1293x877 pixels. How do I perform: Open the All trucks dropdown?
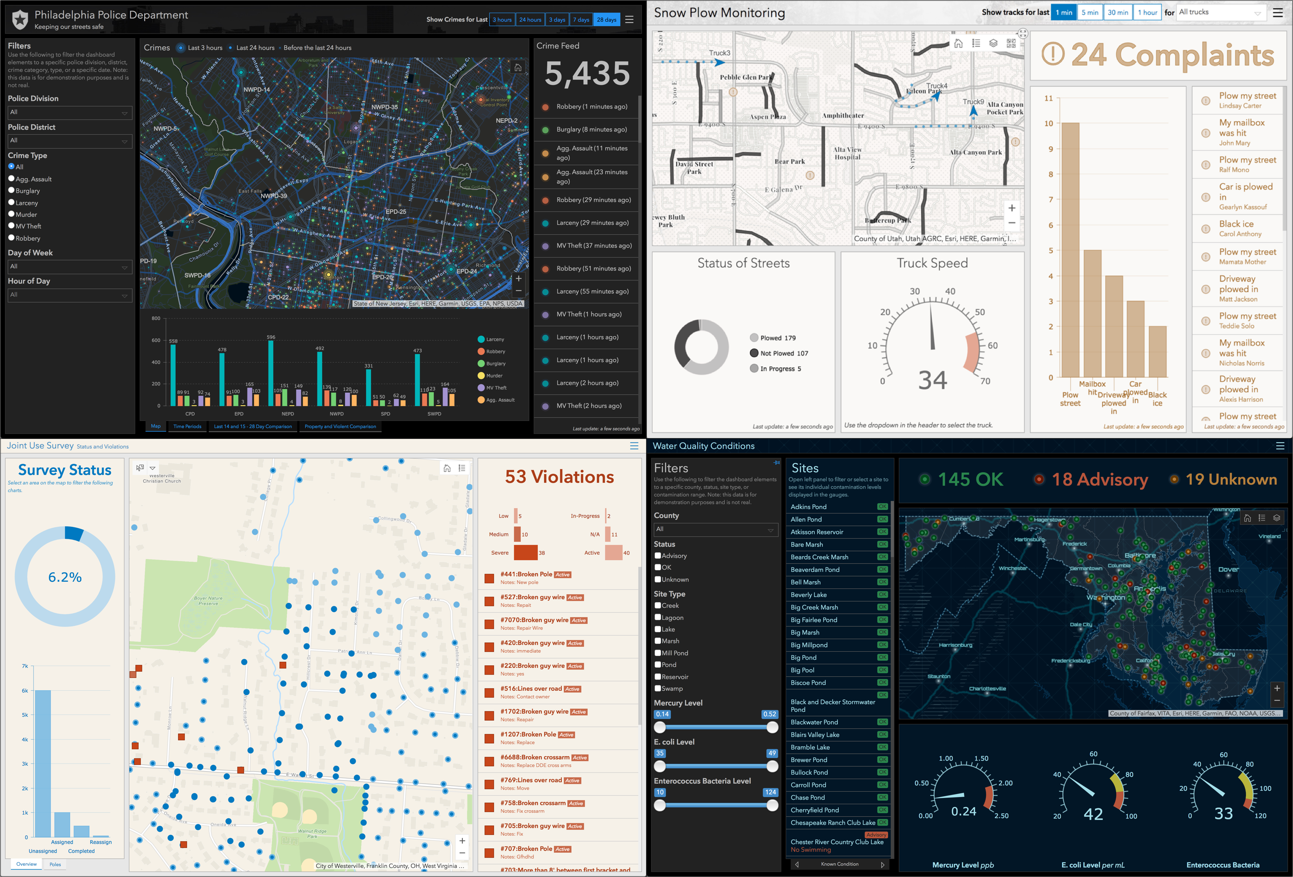tap(1221, 12)
